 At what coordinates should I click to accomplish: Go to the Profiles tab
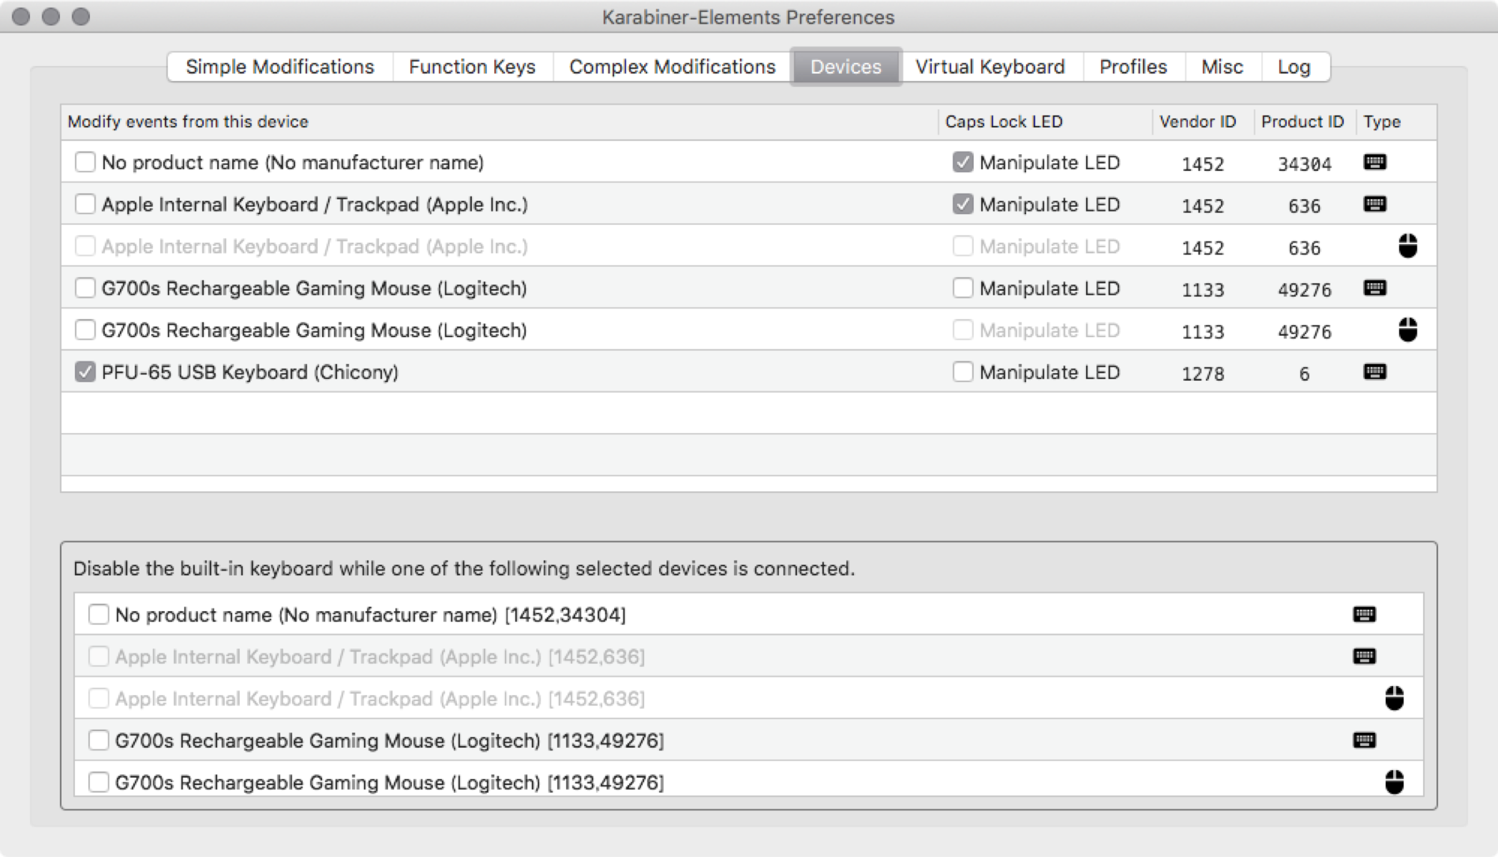point(1133,67)
